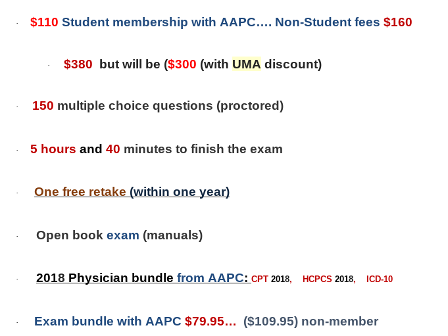Screen dimensions: 448x336
Task: Open '2018 Physician bundle' underlined heading
Action: 105,277
